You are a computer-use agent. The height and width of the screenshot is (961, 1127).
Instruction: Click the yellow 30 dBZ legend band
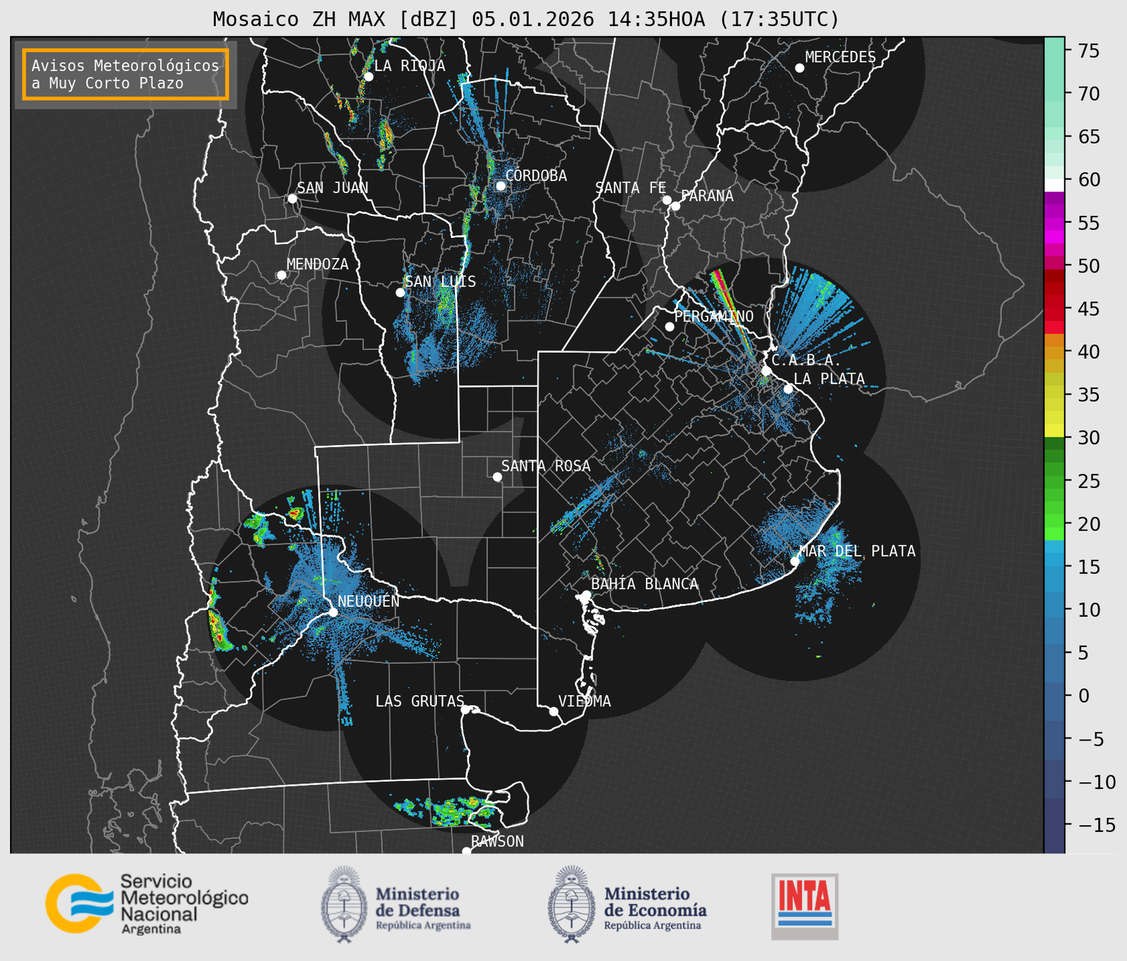pos(1054,431)
